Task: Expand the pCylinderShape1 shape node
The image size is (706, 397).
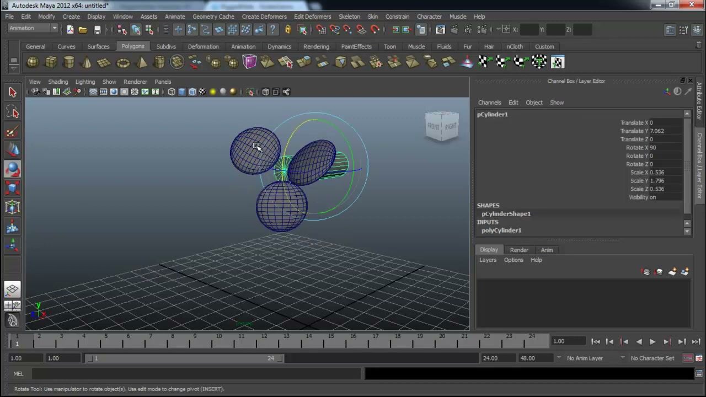Action: tap(506, 214)
